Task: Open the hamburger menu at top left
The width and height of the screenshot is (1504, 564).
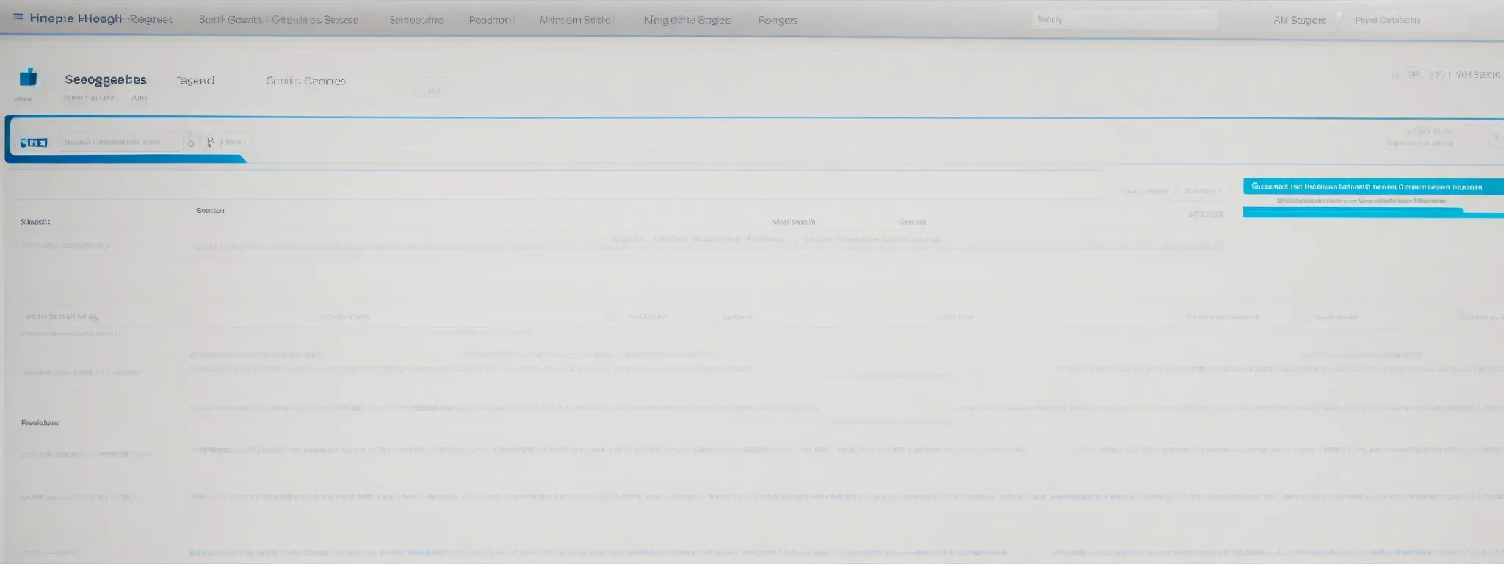Action: [18, 18]
